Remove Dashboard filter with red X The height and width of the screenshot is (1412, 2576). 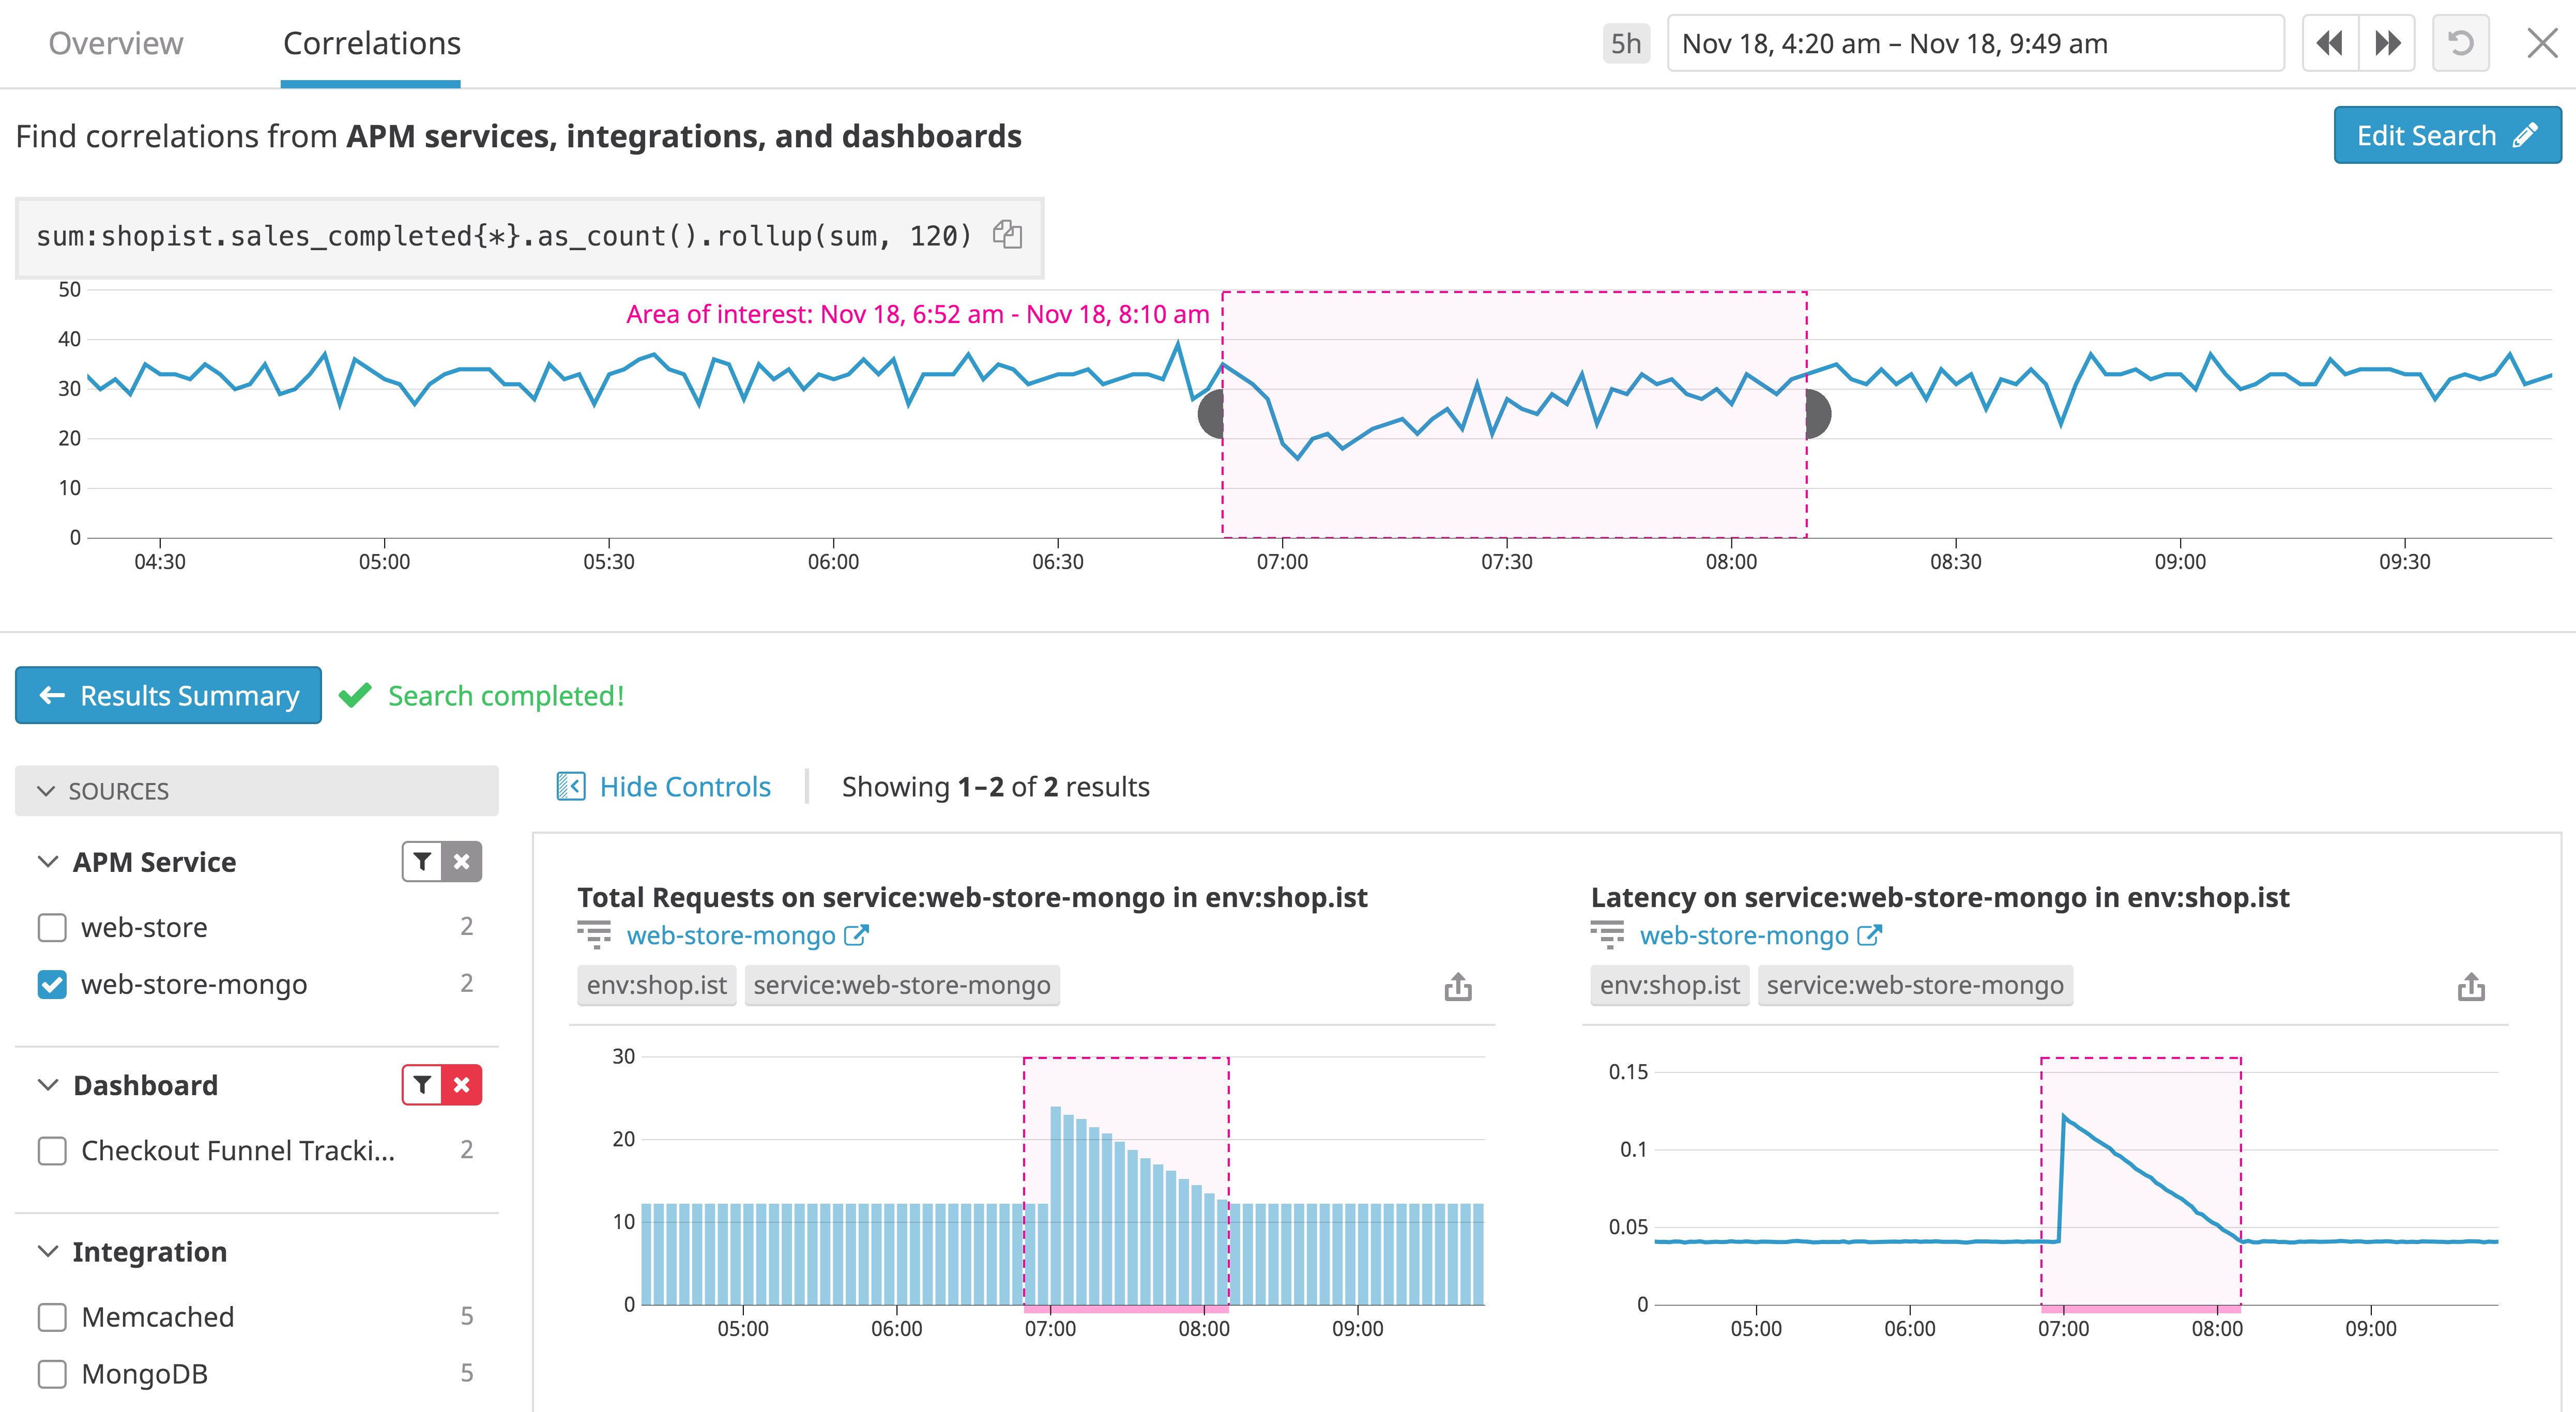462,1085
